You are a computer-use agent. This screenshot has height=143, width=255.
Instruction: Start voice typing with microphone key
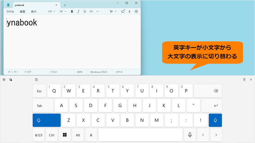tap(190, 135)
